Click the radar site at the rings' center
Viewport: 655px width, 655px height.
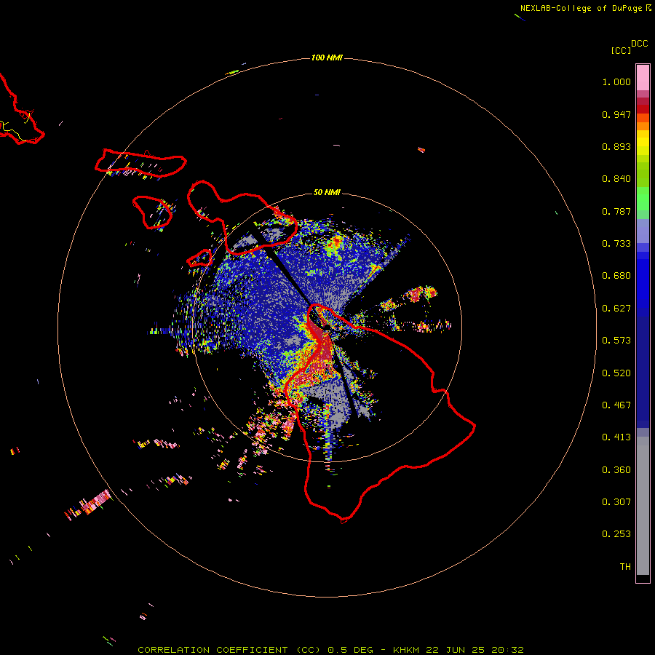click(x=327, y=328)
